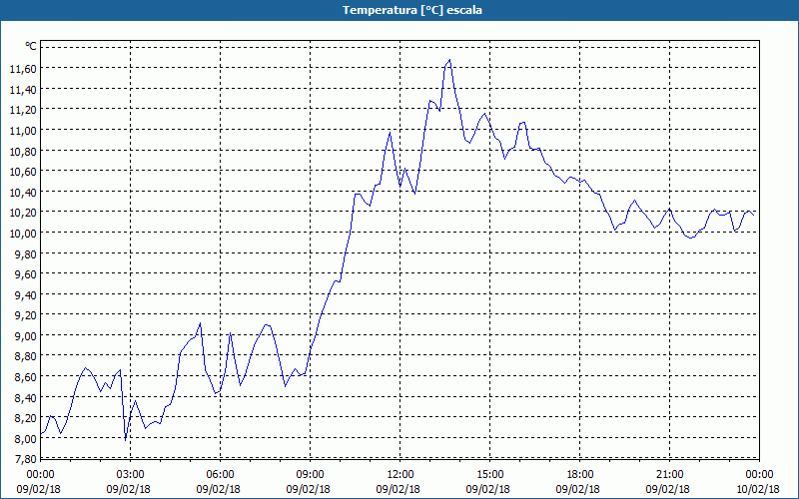Click the 12:00 time label

(400, 475)
